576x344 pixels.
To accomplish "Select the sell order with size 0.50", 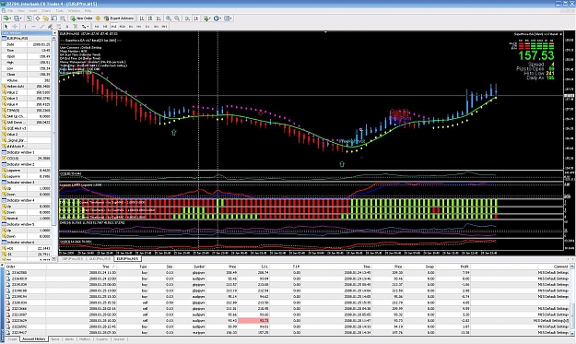I will click(x=288, y=302).
